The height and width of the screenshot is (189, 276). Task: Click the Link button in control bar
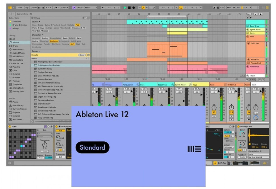(x=20, y=8)
